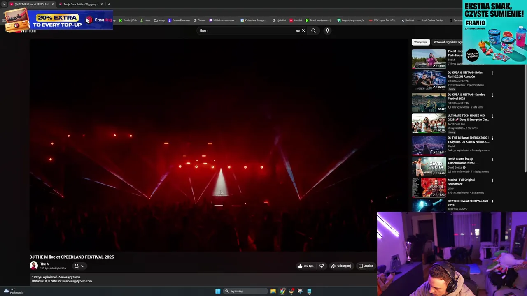Screen dimensions: 527x296
Task: Select the Wszystkie filter chip
Action: click(421, 42)
